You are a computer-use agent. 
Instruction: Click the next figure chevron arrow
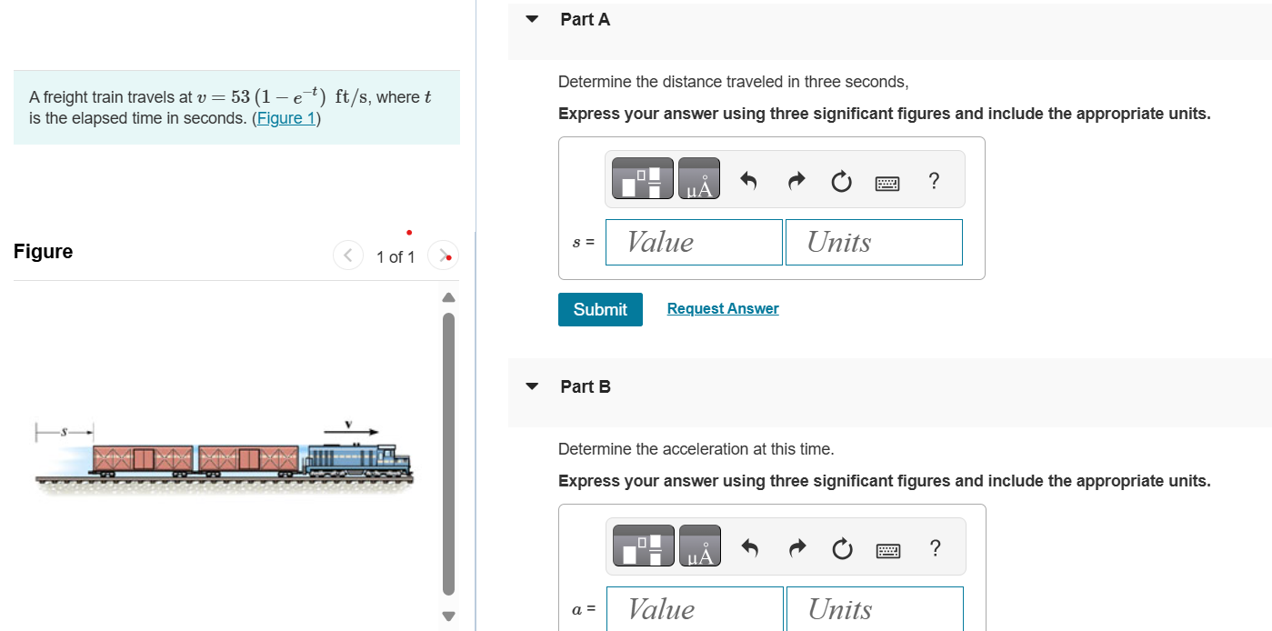click(x=443, y=255)
